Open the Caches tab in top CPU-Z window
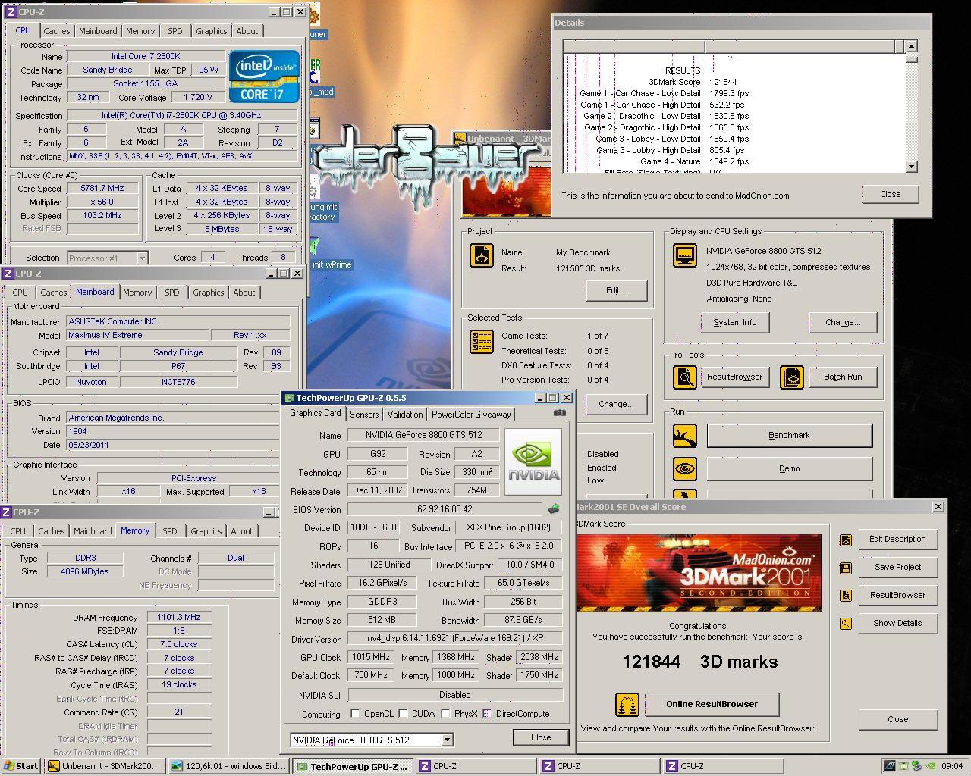Screen dimensions: 971x776 point(56,31)
